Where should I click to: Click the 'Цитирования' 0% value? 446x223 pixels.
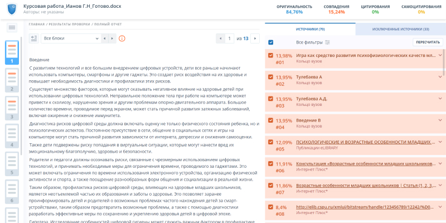coord(375,12)
